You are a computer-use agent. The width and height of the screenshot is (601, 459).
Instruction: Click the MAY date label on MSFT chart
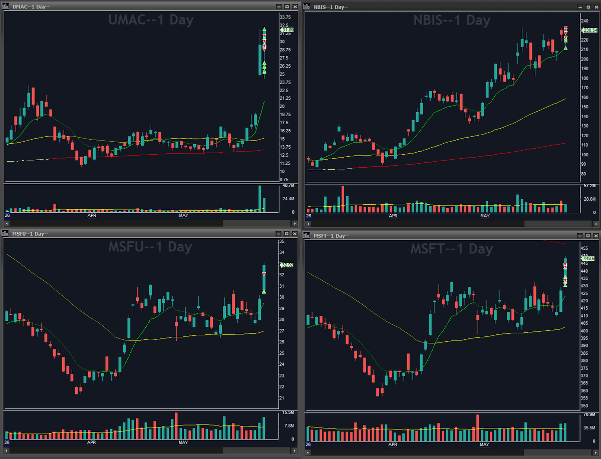tap(485, 444)
